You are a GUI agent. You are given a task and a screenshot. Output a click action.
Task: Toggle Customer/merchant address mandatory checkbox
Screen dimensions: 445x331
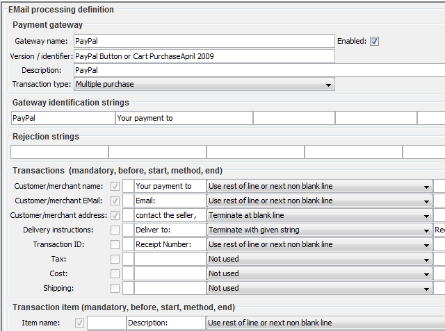coord(115,216)
